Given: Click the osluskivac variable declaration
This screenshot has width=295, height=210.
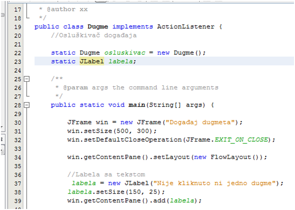Looking at the screenshot, I should 125,52.
